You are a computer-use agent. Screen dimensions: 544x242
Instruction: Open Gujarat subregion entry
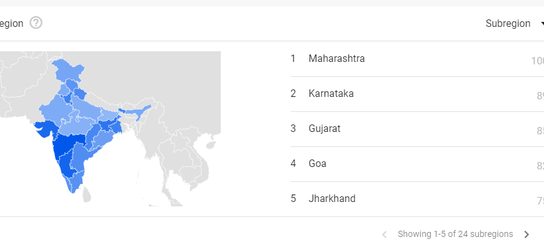417,129
